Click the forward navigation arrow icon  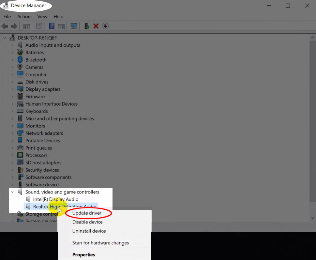(x=13, y=26)
